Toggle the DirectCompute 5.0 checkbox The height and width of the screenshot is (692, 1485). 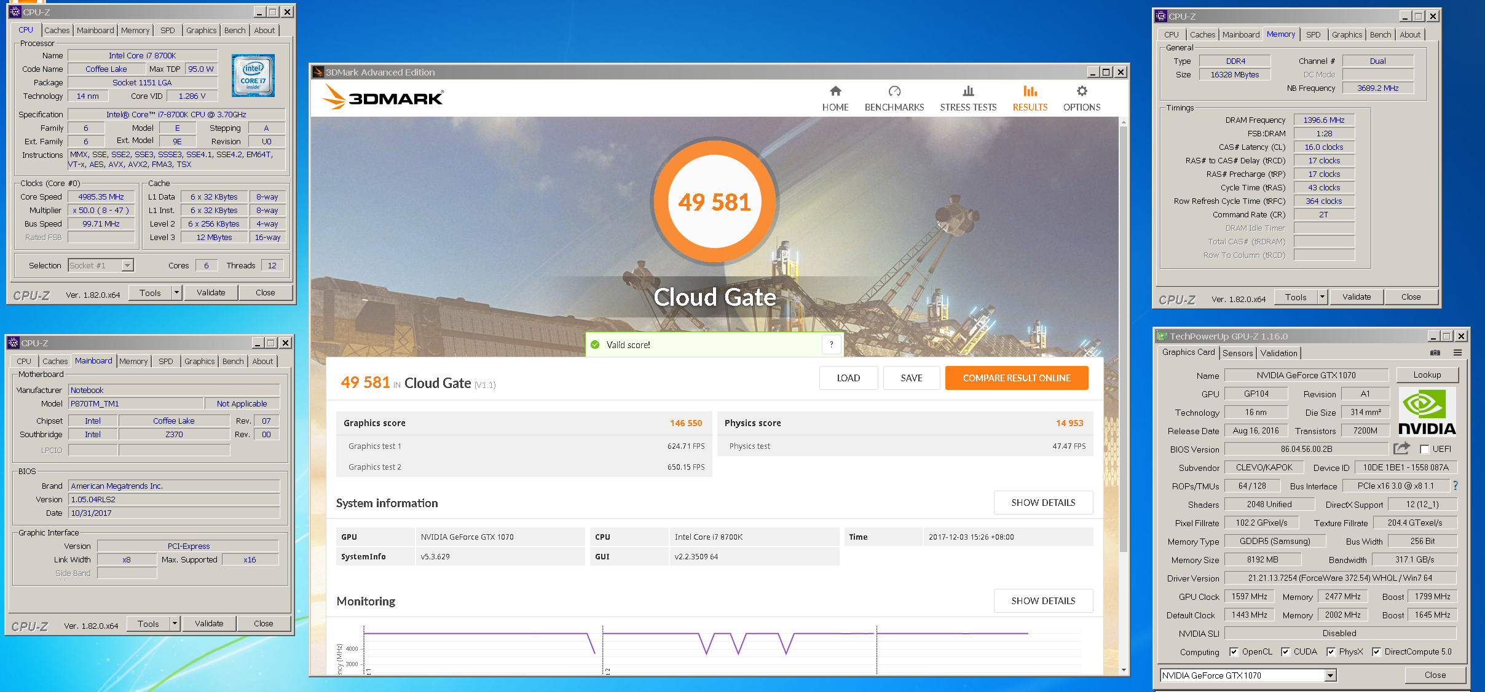click(x=1376, y=651)
